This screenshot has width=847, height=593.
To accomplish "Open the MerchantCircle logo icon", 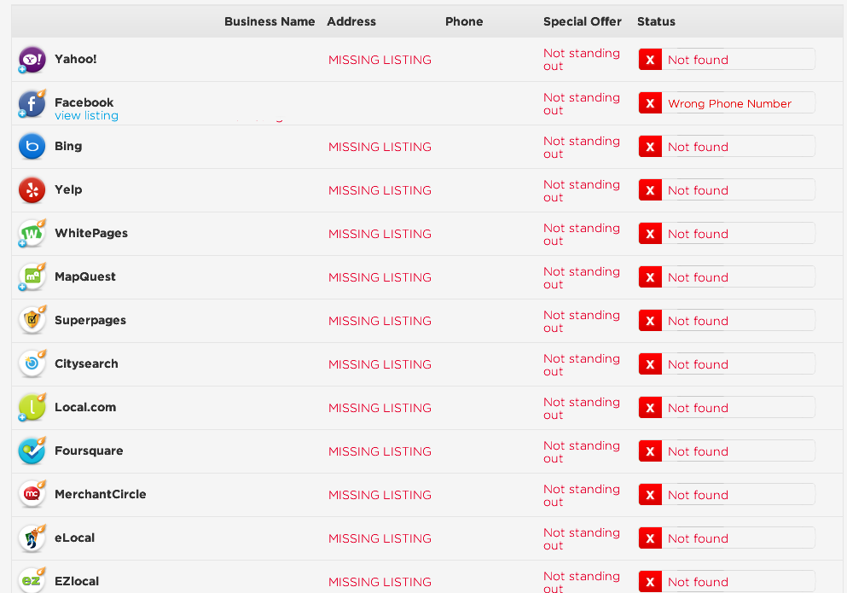I will coord(32,495).
